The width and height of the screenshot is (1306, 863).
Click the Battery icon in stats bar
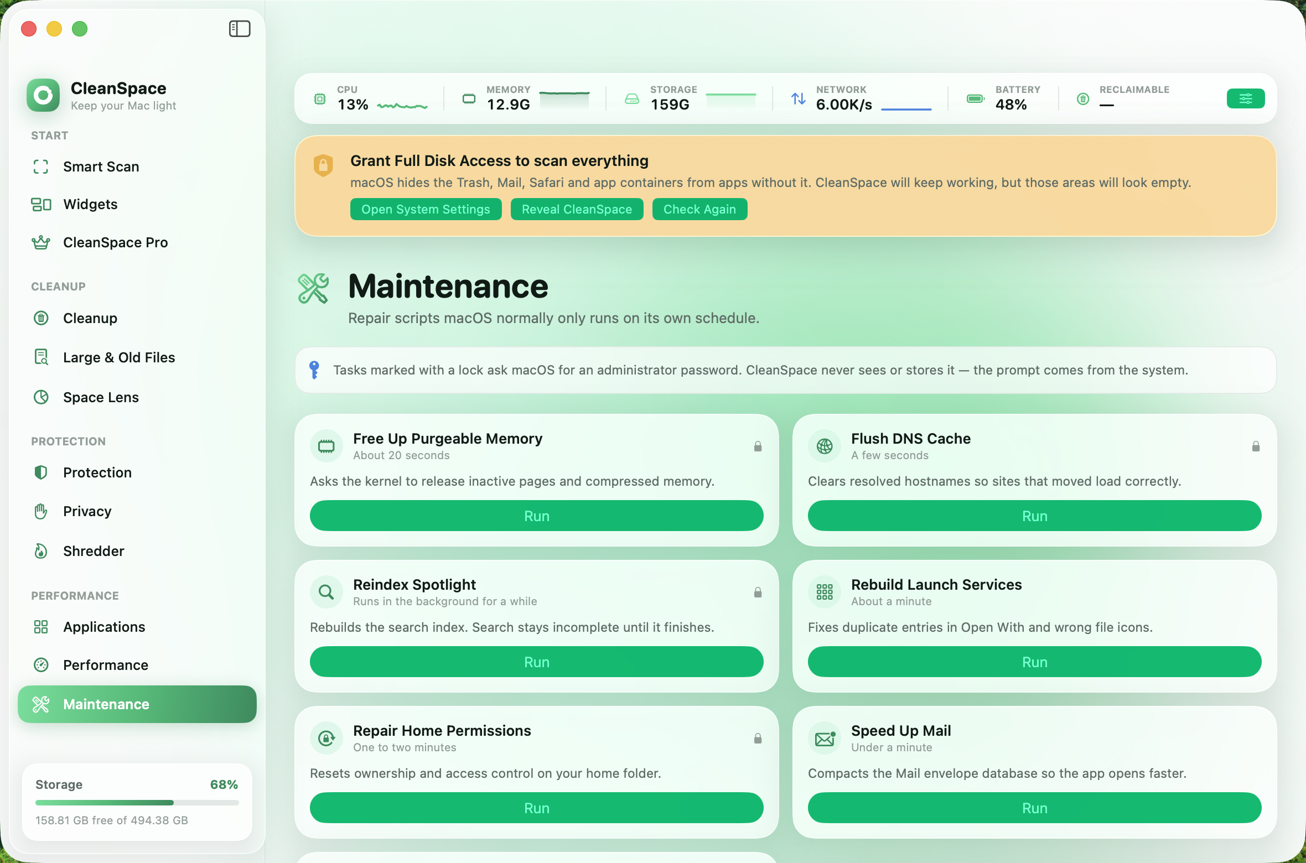coord(975,98)
